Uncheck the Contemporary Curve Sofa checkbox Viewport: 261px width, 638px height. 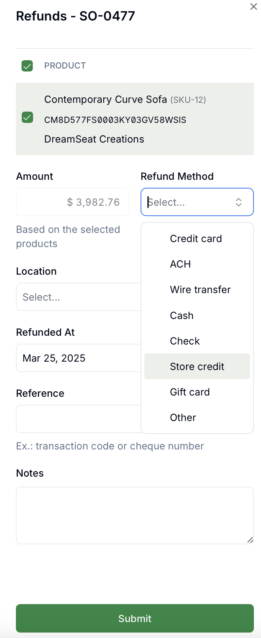coord(27,117)
